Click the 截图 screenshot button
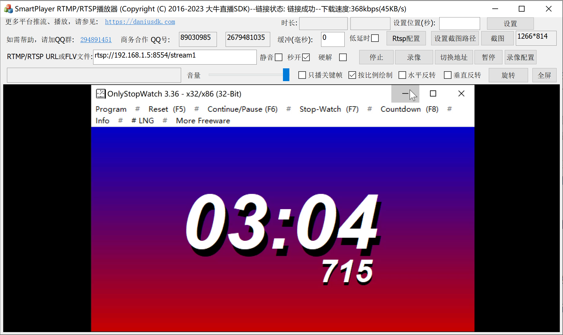563x335 pixels. tap(497, 38)
